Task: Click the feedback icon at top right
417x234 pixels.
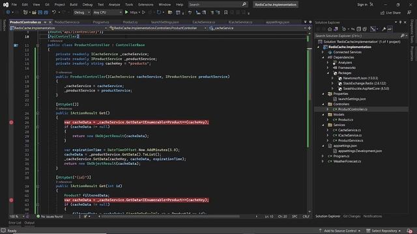Action: point(409,13)
